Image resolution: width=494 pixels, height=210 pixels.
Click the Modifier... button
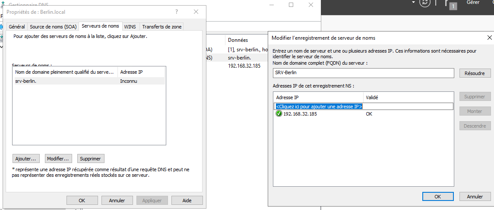tap(58, 159)
